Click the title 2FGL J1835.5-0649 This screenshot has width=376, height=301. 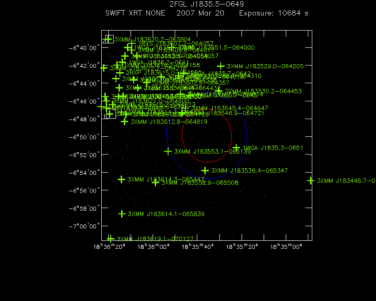207,4
